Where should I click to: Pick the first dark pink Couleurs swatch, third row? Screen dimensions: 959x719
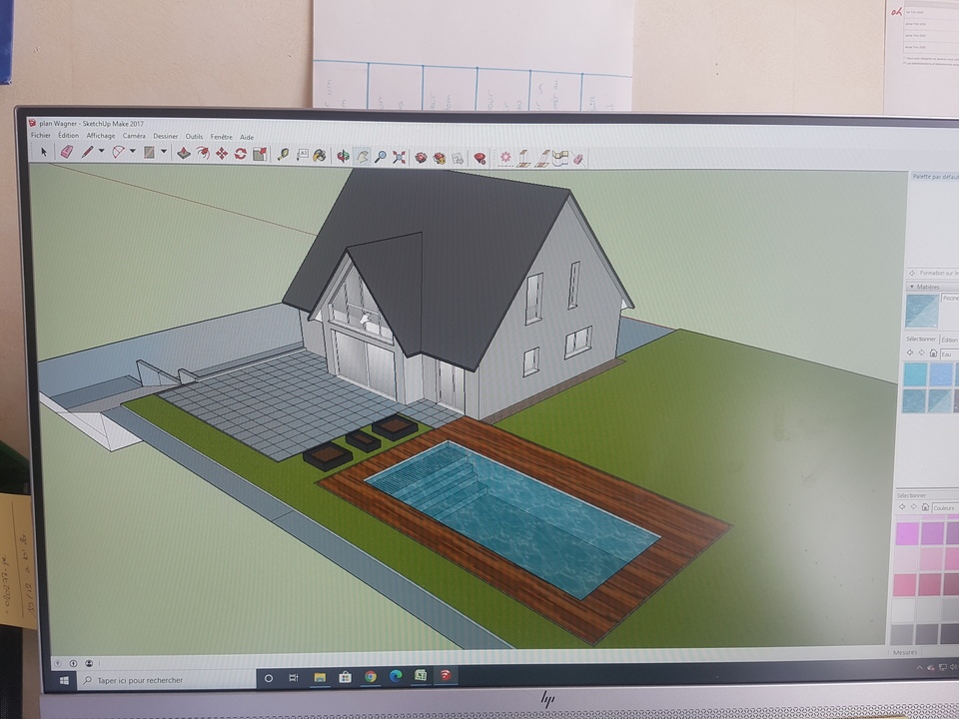(x=905, y=584)
